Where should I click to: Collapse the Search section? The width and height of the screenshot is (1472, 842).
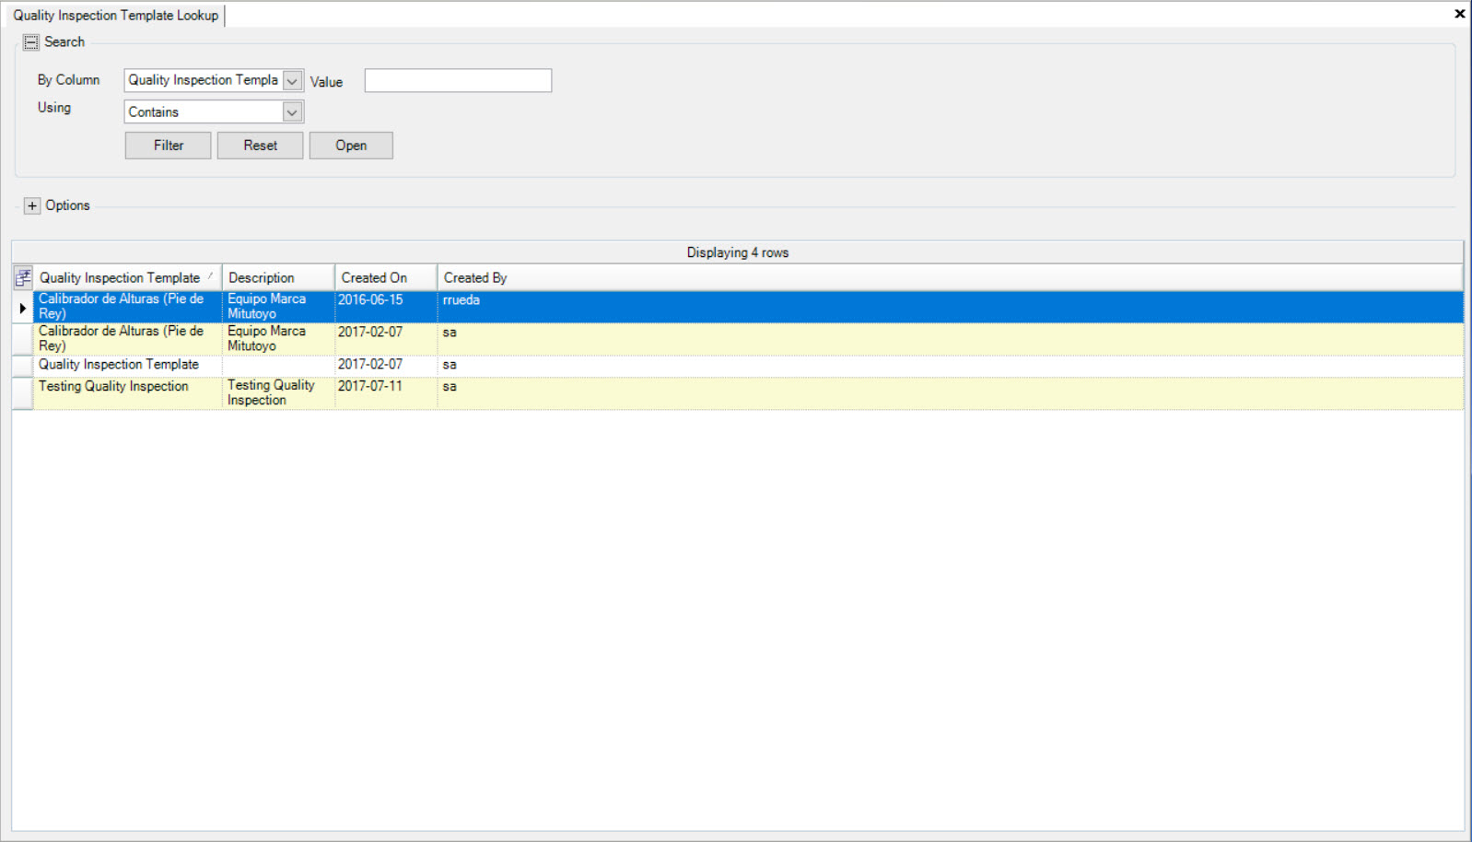[x=30, y=42]
